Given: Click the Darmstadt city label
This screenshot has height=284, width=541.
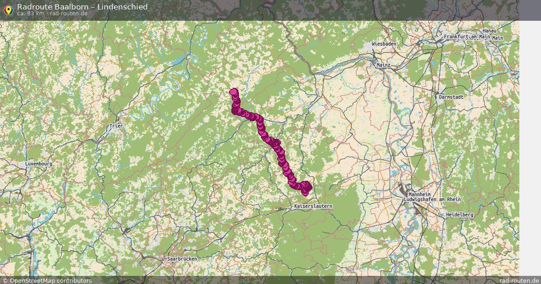Looking at the screenshot, I should coord(451,96).
